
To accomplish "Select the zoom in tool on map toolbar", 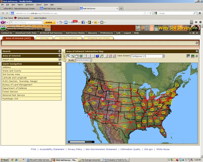I will (x=69, y=56).
